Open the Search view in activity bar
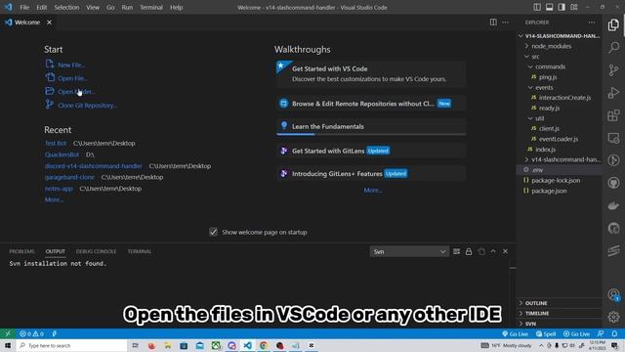Screen dimensions: 625x352 [613, 47]
